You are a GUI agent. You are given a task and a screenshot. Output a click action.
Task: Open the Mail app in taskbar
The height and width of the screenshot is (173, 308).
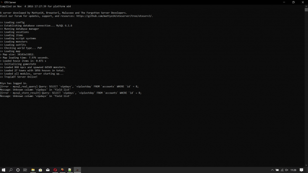click(48, 170)
